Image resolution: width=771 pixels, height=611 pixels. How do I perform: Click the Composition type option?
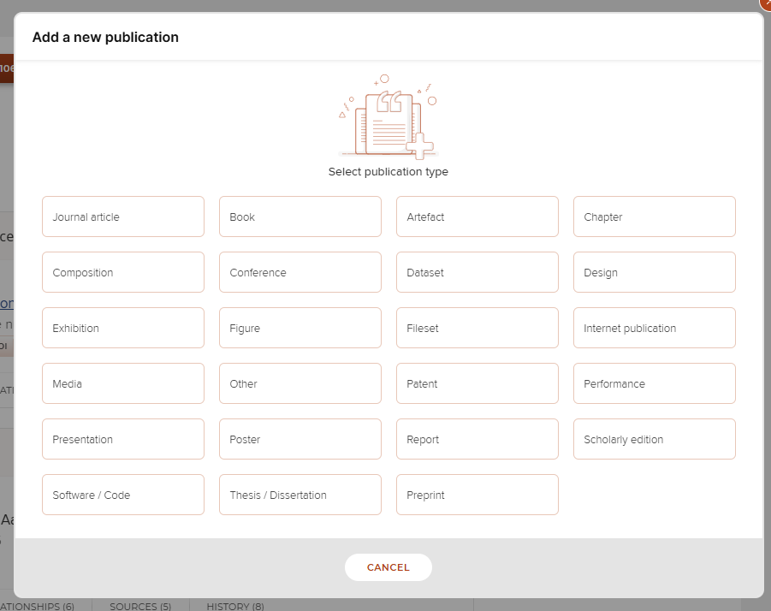click(x=122, y=272)
